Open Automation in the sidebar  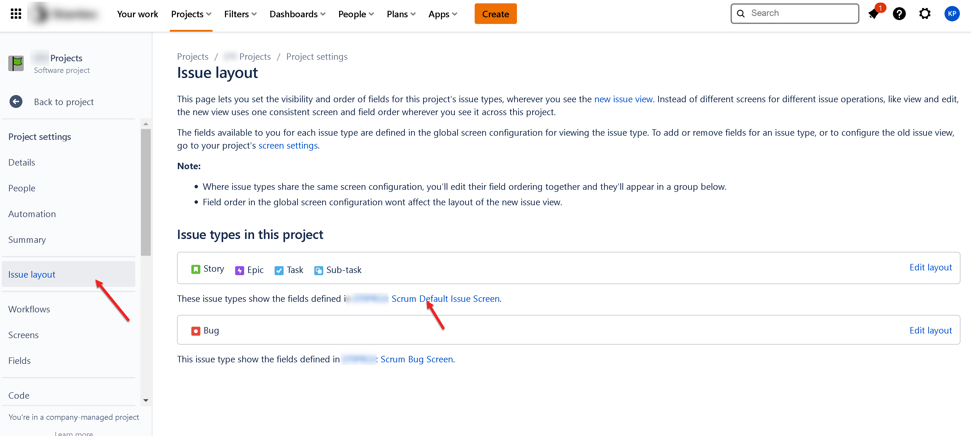[32, 214]
